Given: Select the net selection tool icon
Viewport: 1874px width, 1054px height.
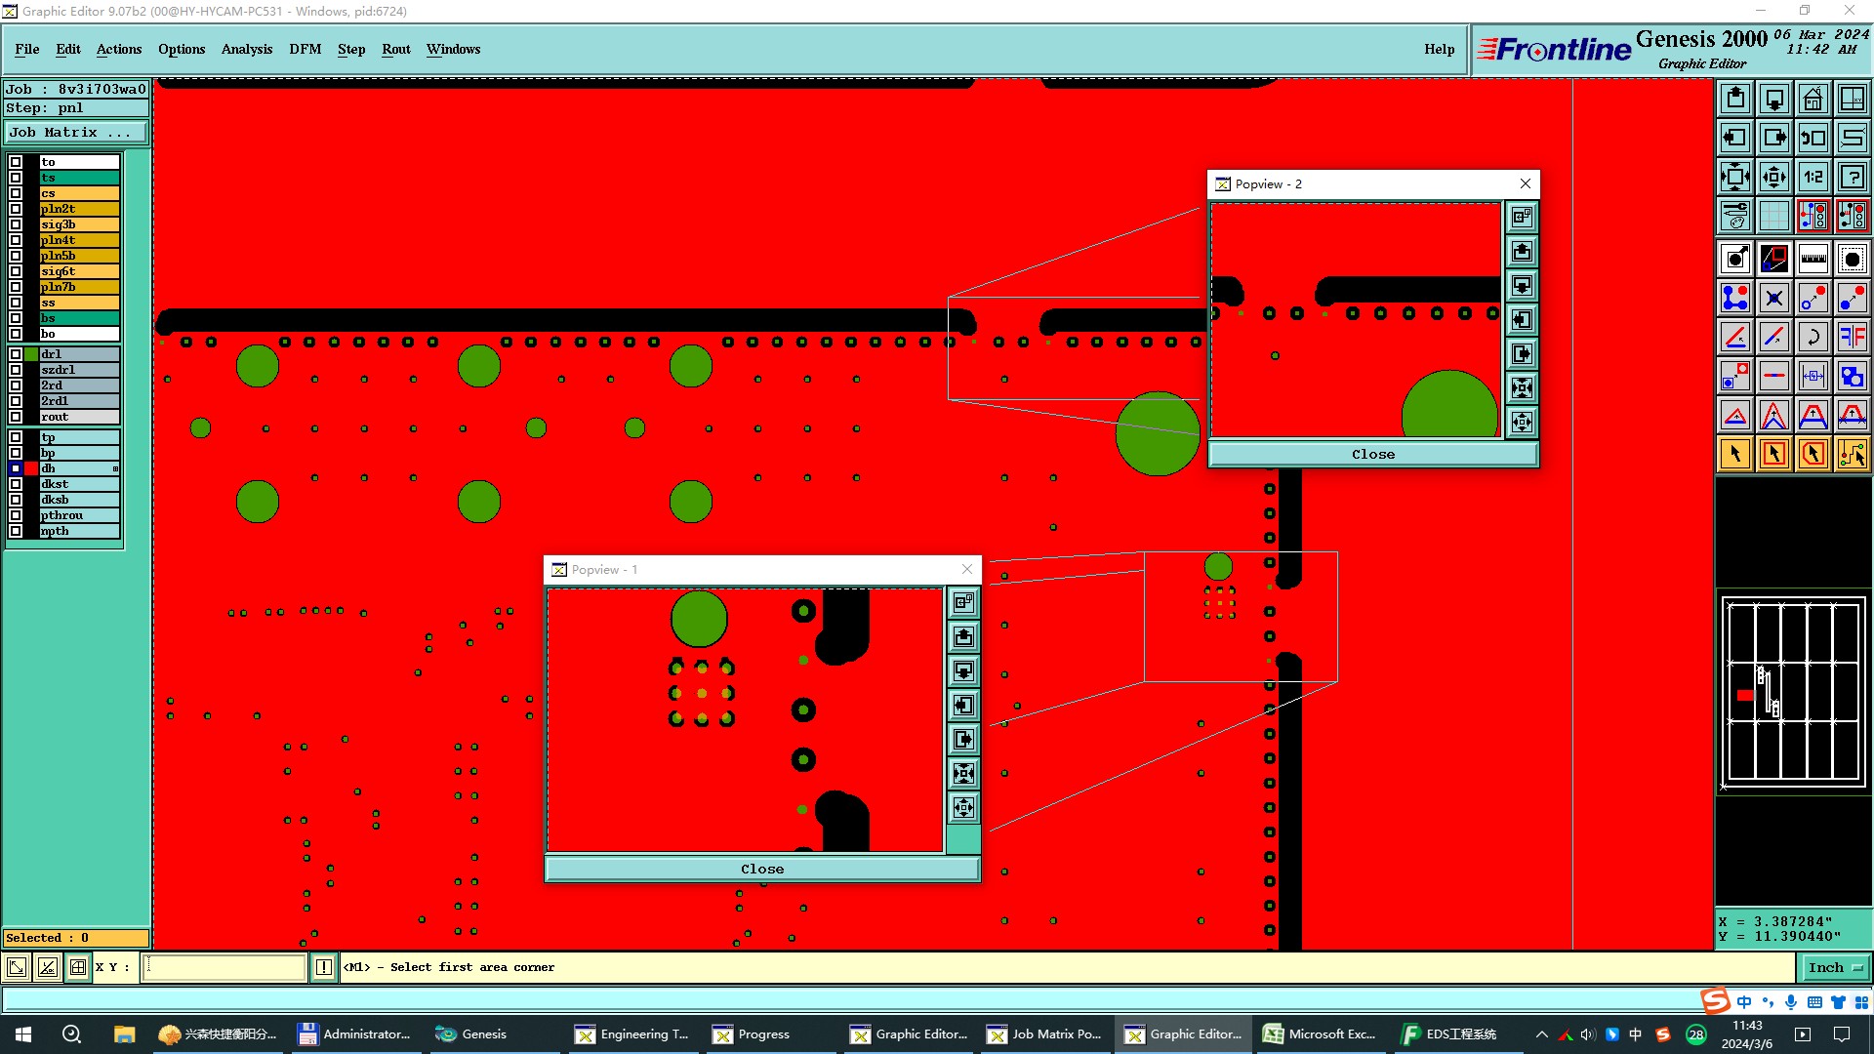Looking at the screenshot, I should [x=1852, y=454].
